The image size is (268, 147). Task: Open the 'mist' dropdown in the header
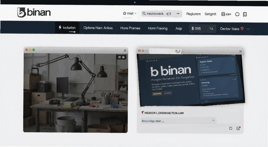(130, 13)
